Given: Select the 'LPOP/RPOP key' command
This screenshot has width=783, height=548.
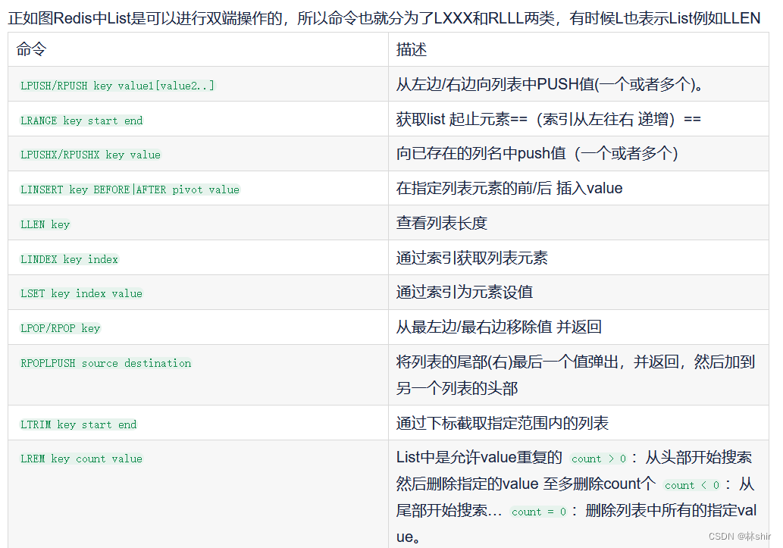Looking at the screenshot, I should [61, 329].
